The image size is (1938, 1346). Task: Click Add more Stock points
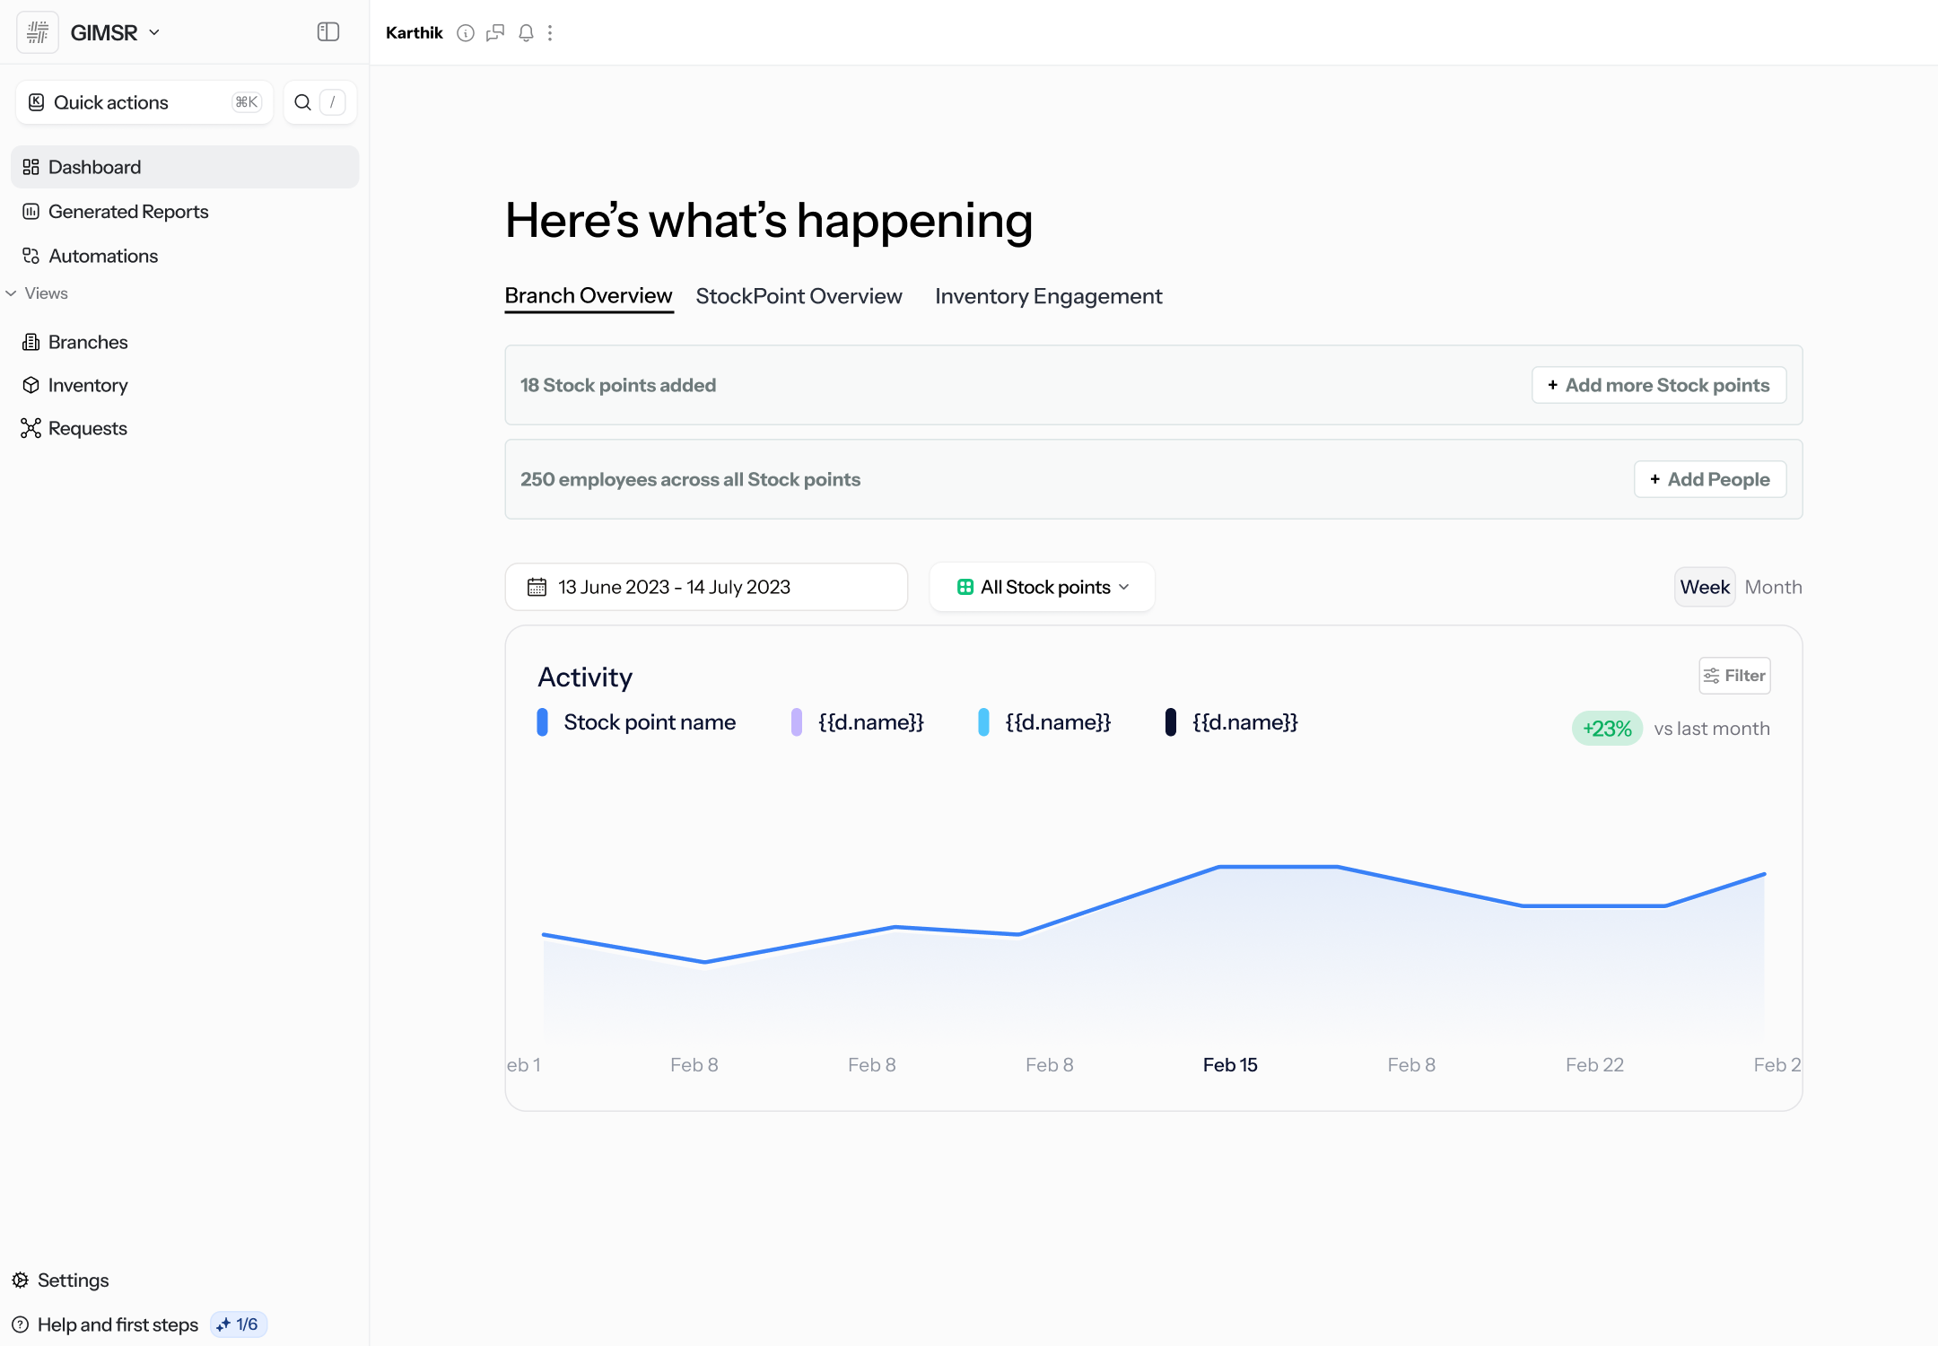coord(1658,385)
